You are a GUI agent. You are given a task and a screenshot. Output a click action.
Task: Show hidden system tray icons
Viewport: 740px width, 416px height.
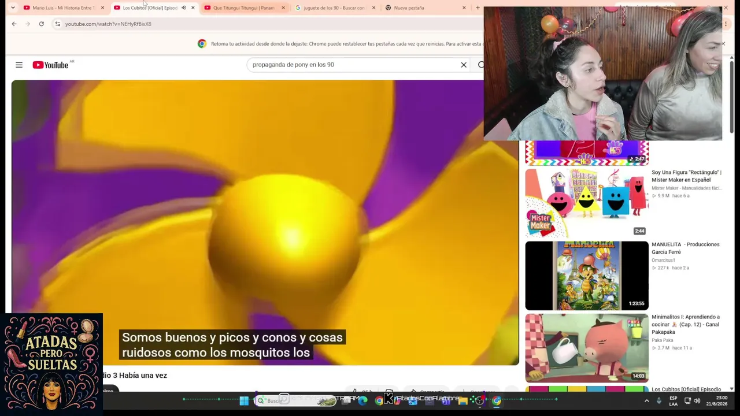coord(646,400)
